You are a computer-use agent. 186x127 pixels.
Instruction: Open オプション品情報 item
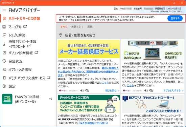(20, 70)
